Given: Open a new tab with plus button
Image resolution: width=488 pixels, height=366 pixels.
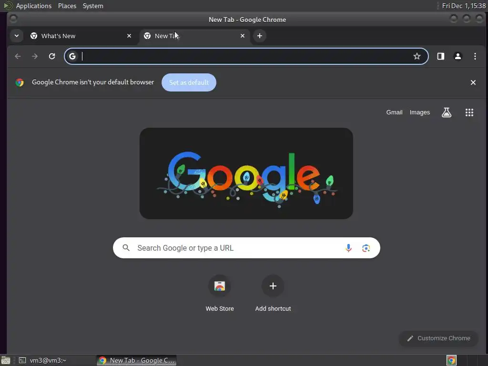Looking at the screenshot, I should coord(260,36).
